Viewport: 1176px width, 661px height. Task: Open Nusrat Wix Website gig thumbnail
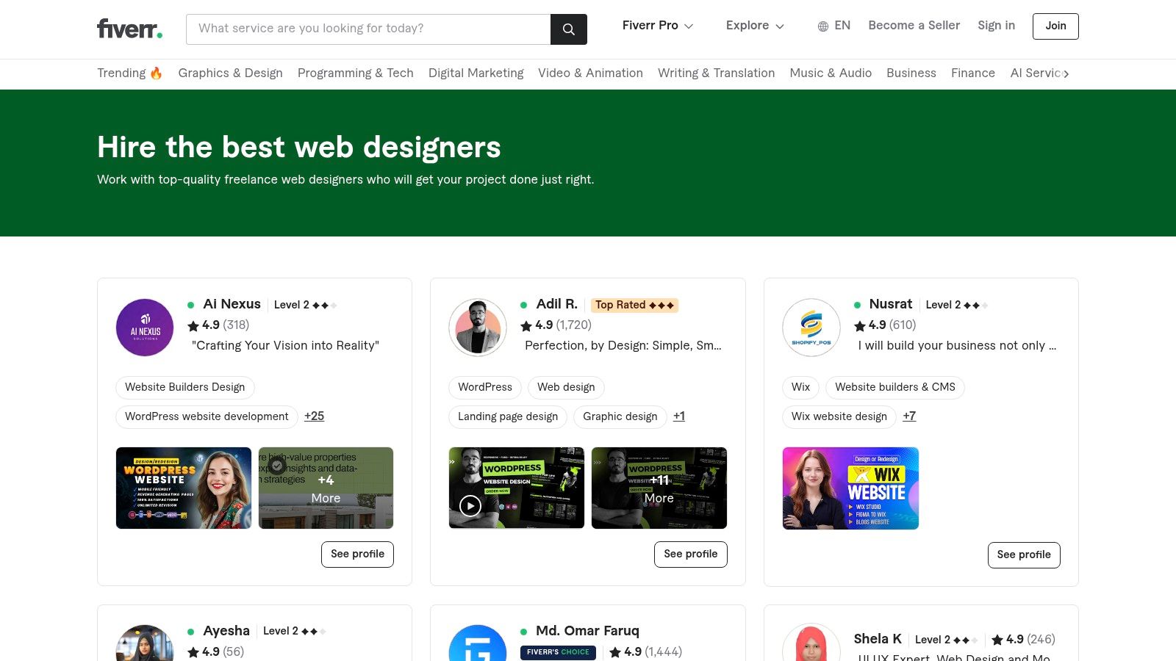[x=850, y=488]
